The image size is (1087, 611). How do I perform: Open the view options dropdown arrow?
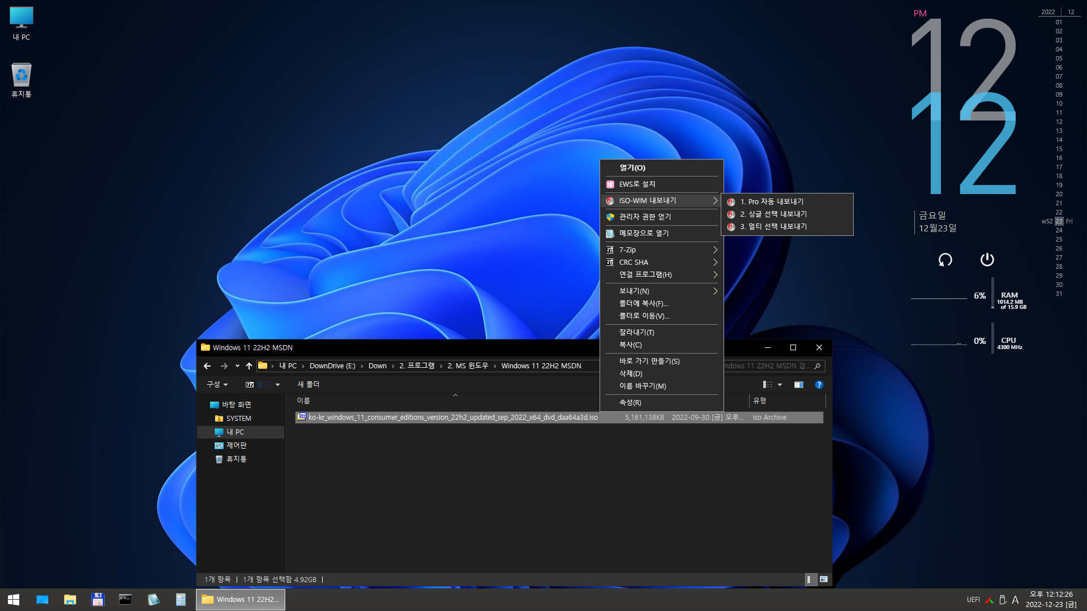tap(780, 385)
